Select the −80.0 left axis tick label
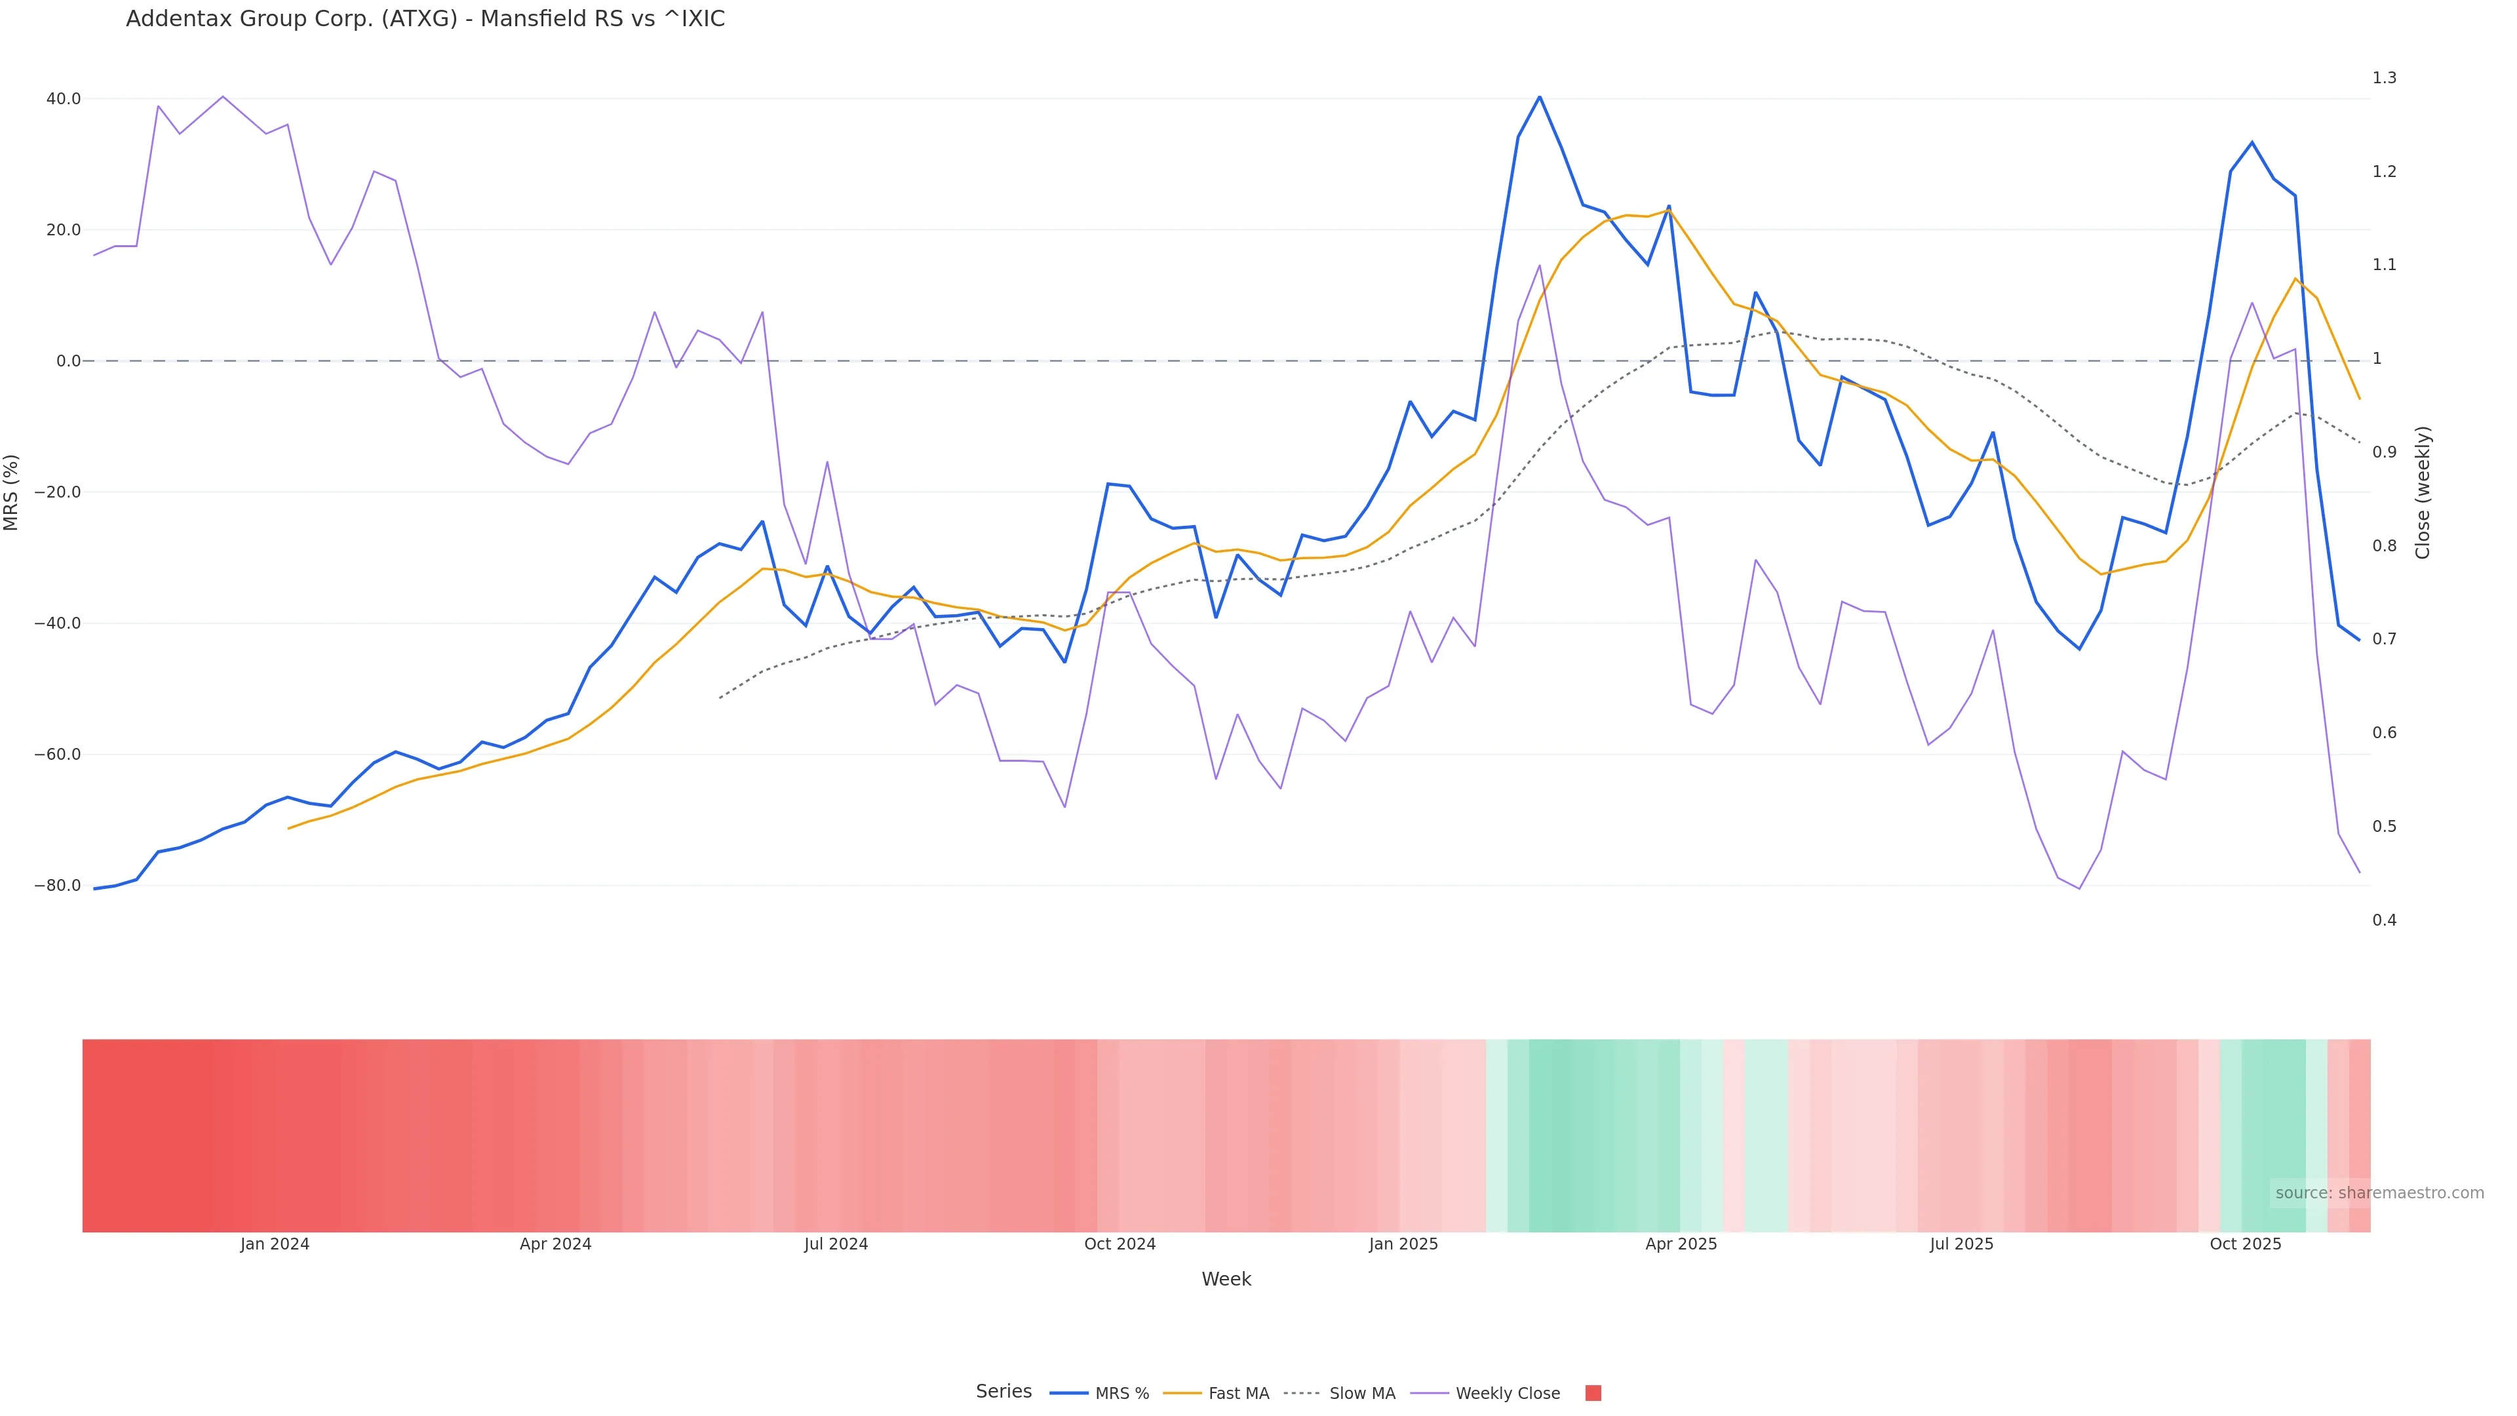This screenshot has height=1416, width=2517. pos(58,886)
